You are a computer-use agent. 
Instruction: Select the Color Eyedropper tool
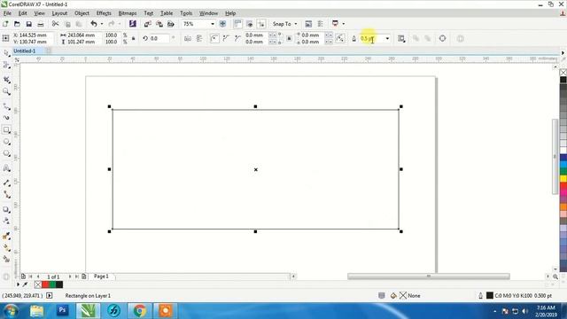pyautogui.click(x=6, y=236)
